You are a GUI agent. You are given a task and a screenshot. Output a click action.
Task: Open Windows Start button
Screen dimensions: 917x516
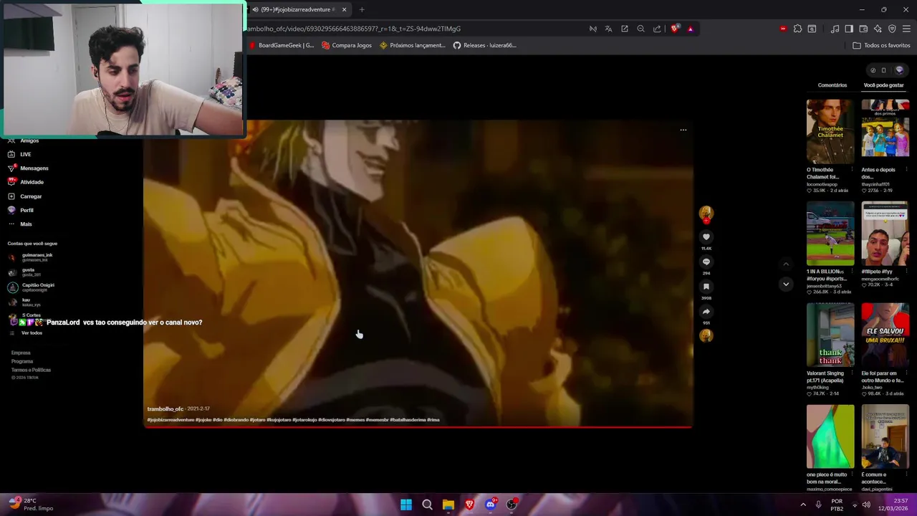click(x=406, y=505)
